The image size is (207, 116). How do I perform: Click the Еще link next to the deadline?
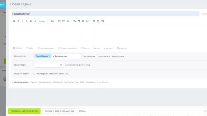(88, 65)
